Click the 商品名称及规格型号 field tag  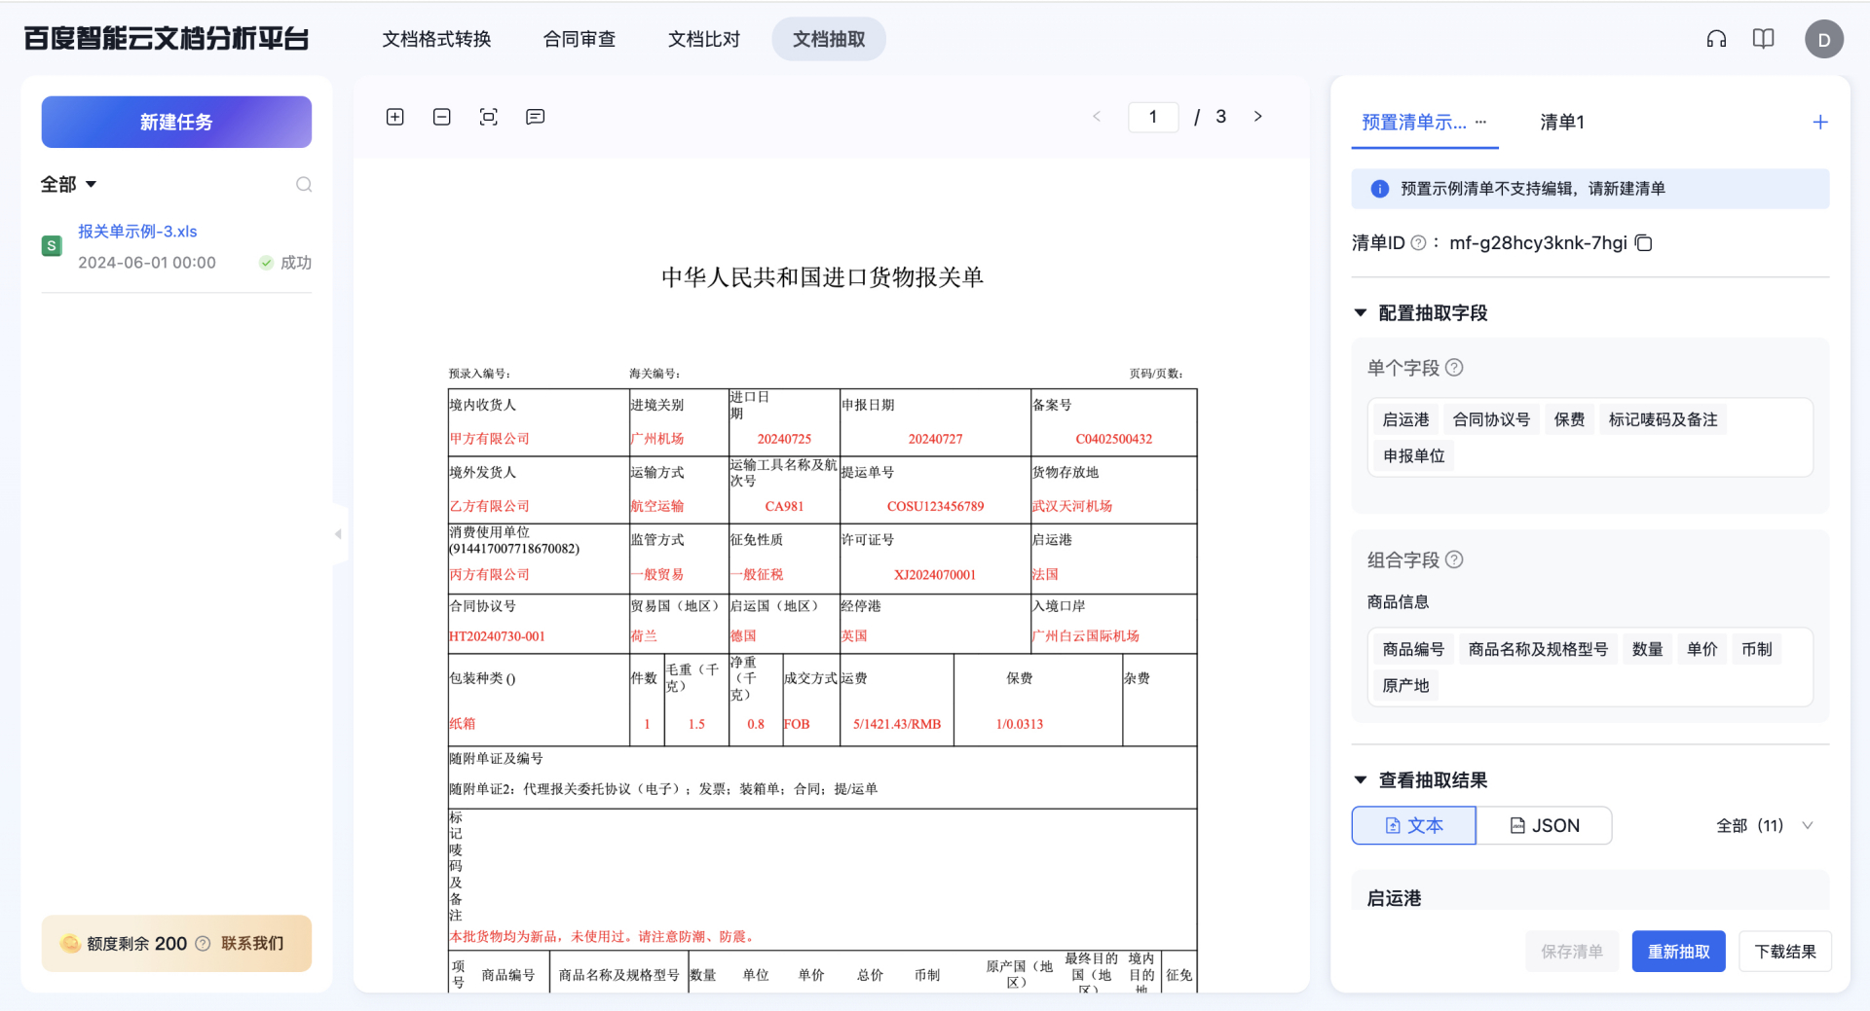pyautogui.click(x=1538, y=649)
